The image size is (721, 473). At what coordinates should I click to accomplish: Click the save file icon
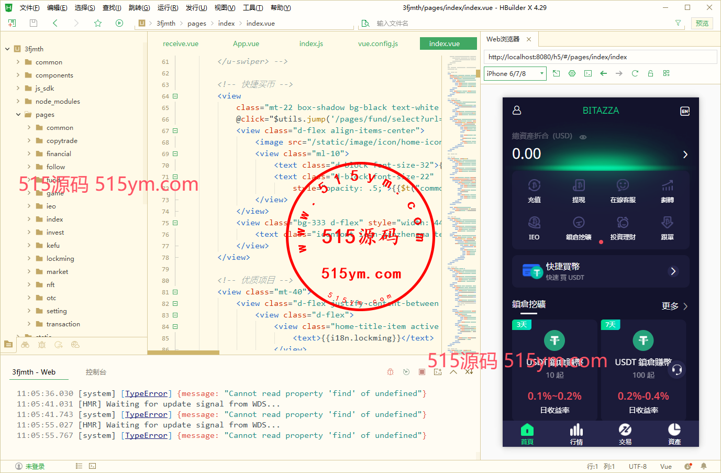point(34,23)
